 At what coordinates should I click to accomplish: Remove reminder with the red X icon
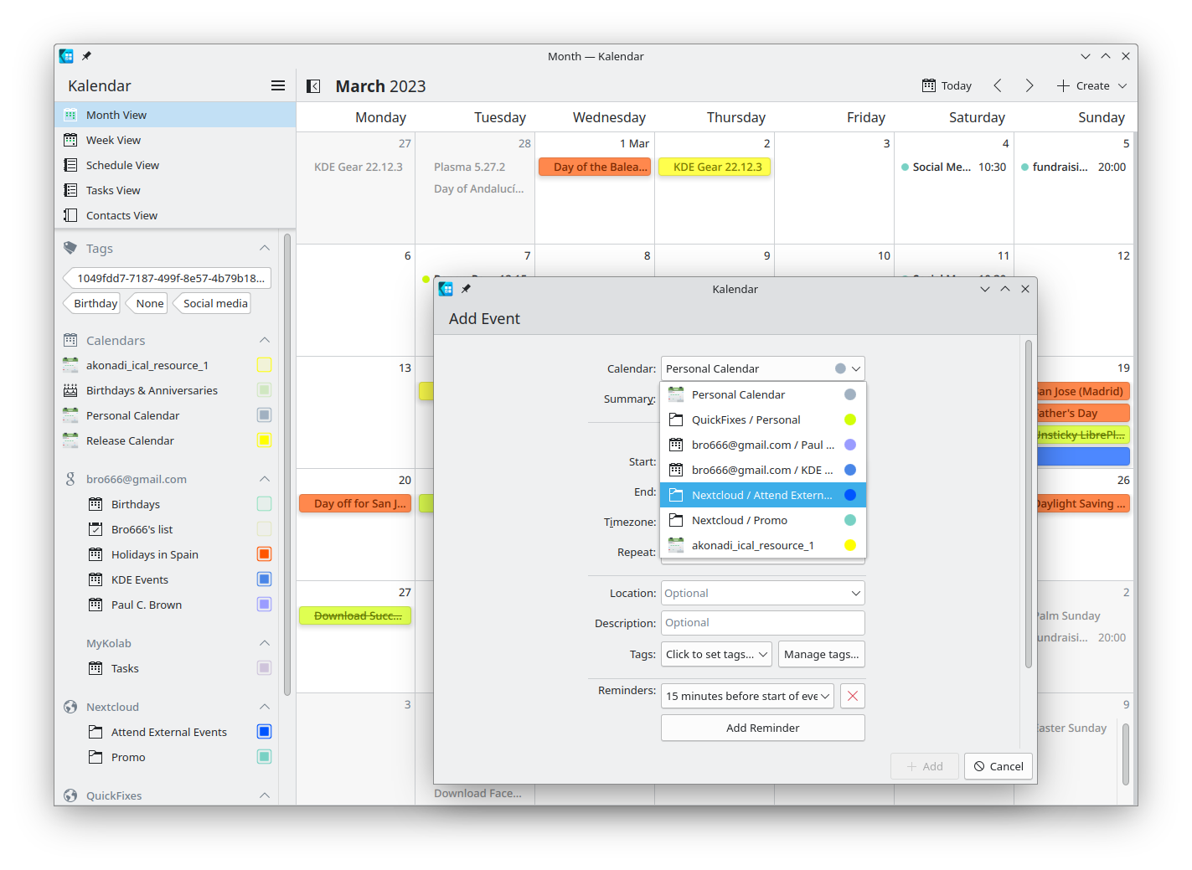[853, 696]
